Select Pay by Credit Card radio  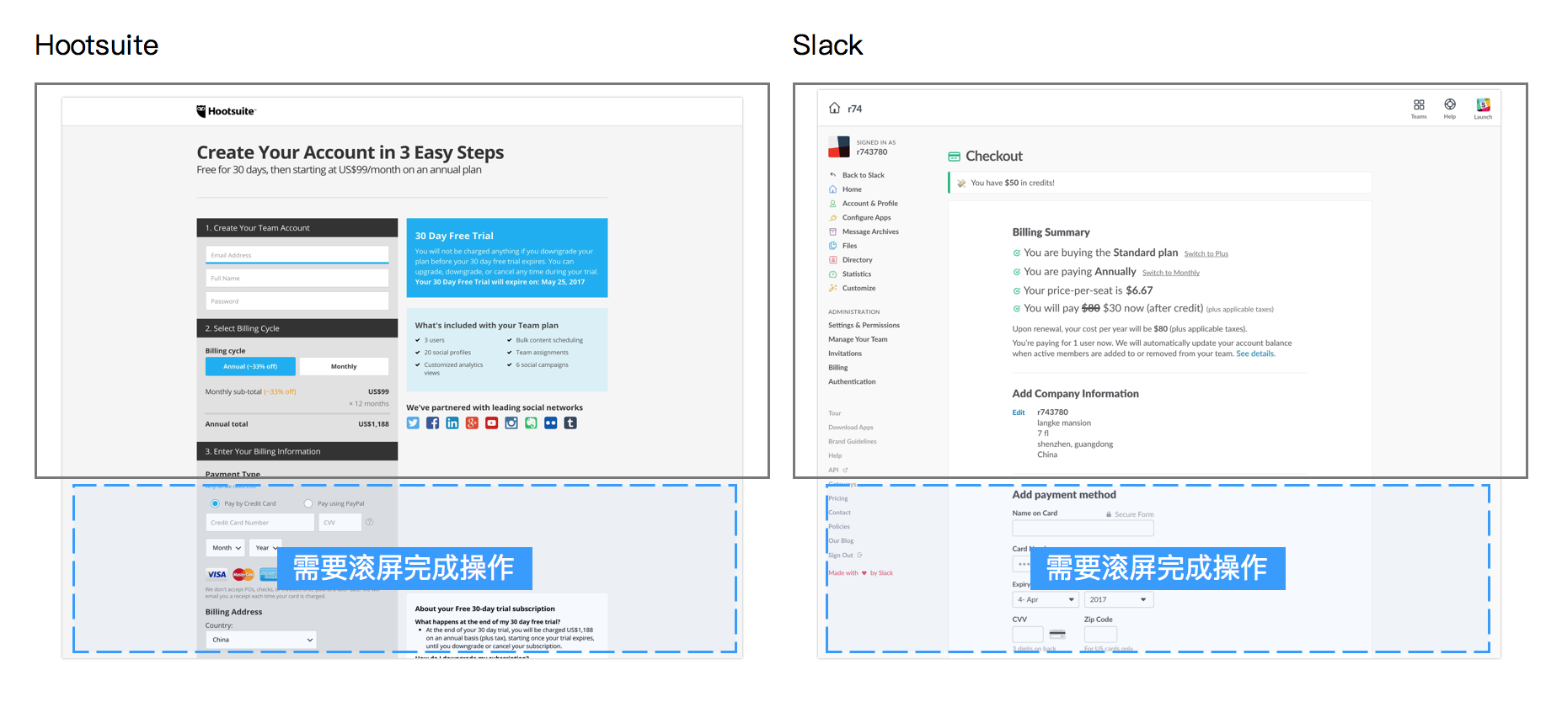[216, 503]
